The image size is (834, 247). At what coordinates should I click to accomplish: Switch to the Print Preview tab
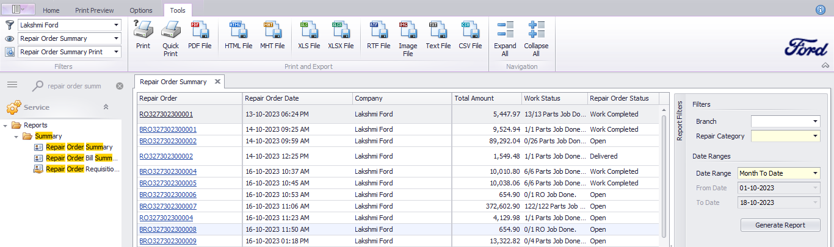tap(95, 10)
